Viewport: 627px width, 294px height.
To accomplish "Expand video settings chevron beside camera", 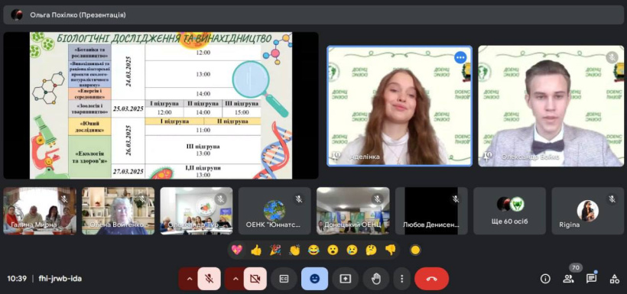I will click(x=236, y=279).
